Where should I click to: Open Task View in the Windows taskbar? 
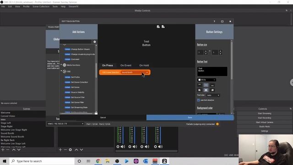click(x=88, y=161)
